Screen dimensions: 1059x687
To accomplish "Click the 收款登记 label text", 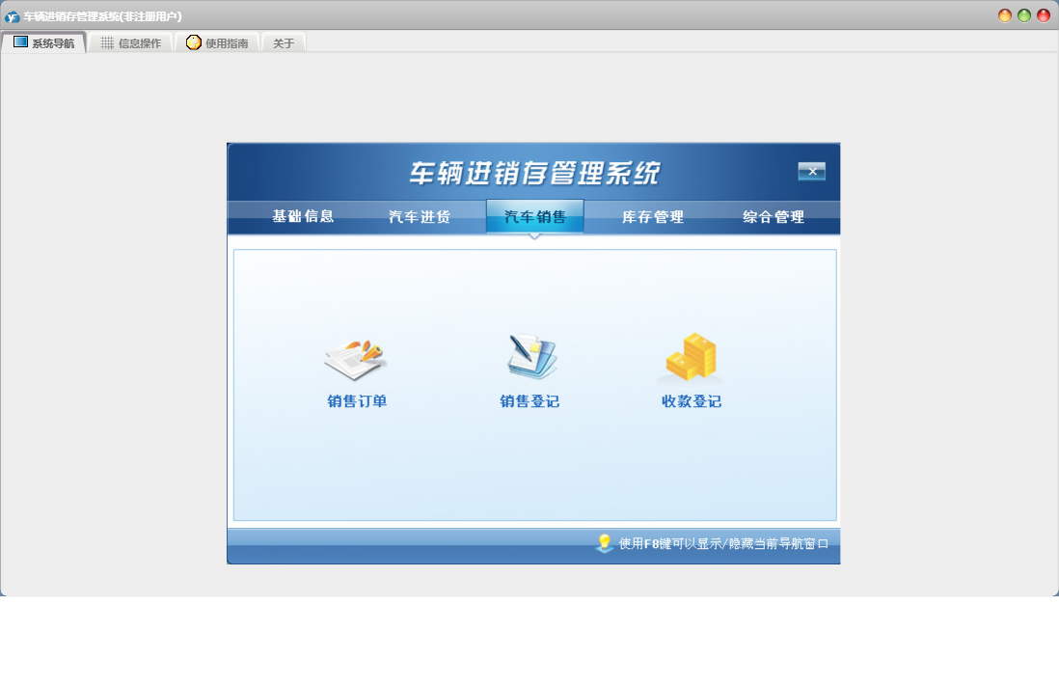I will pos(692,401).
